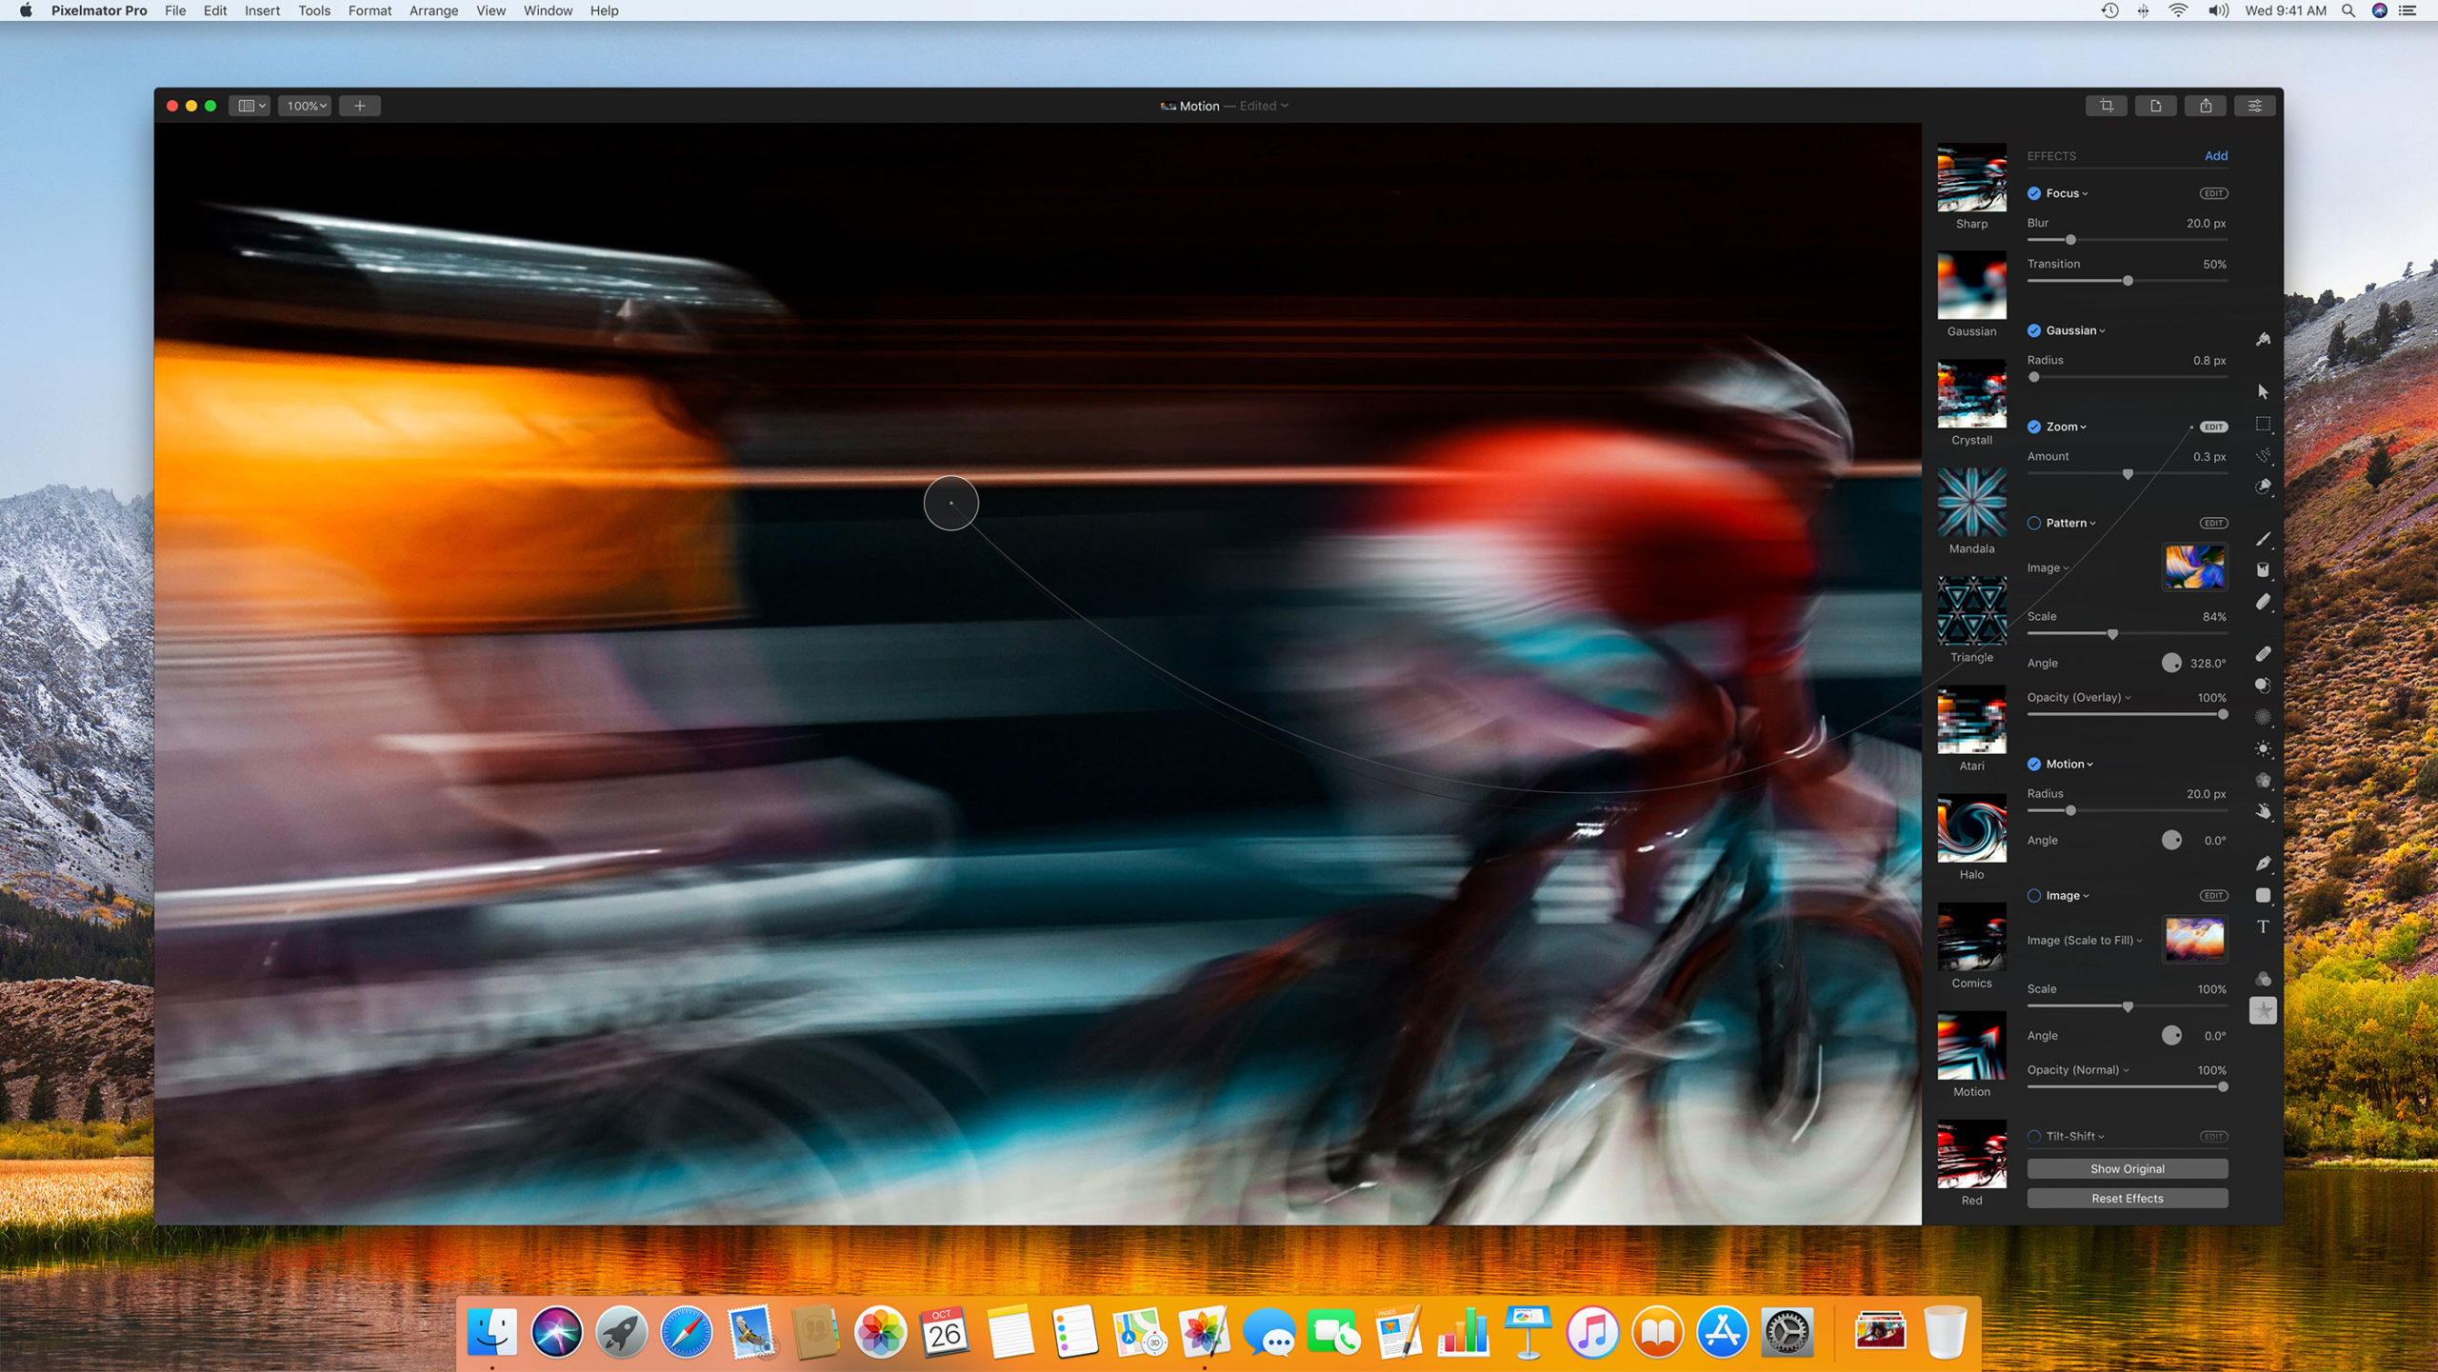Select the Erase tool

tap(2264, 599)
